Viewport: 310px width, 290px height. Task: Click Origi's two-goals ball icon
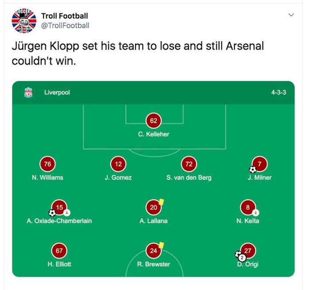240,255
